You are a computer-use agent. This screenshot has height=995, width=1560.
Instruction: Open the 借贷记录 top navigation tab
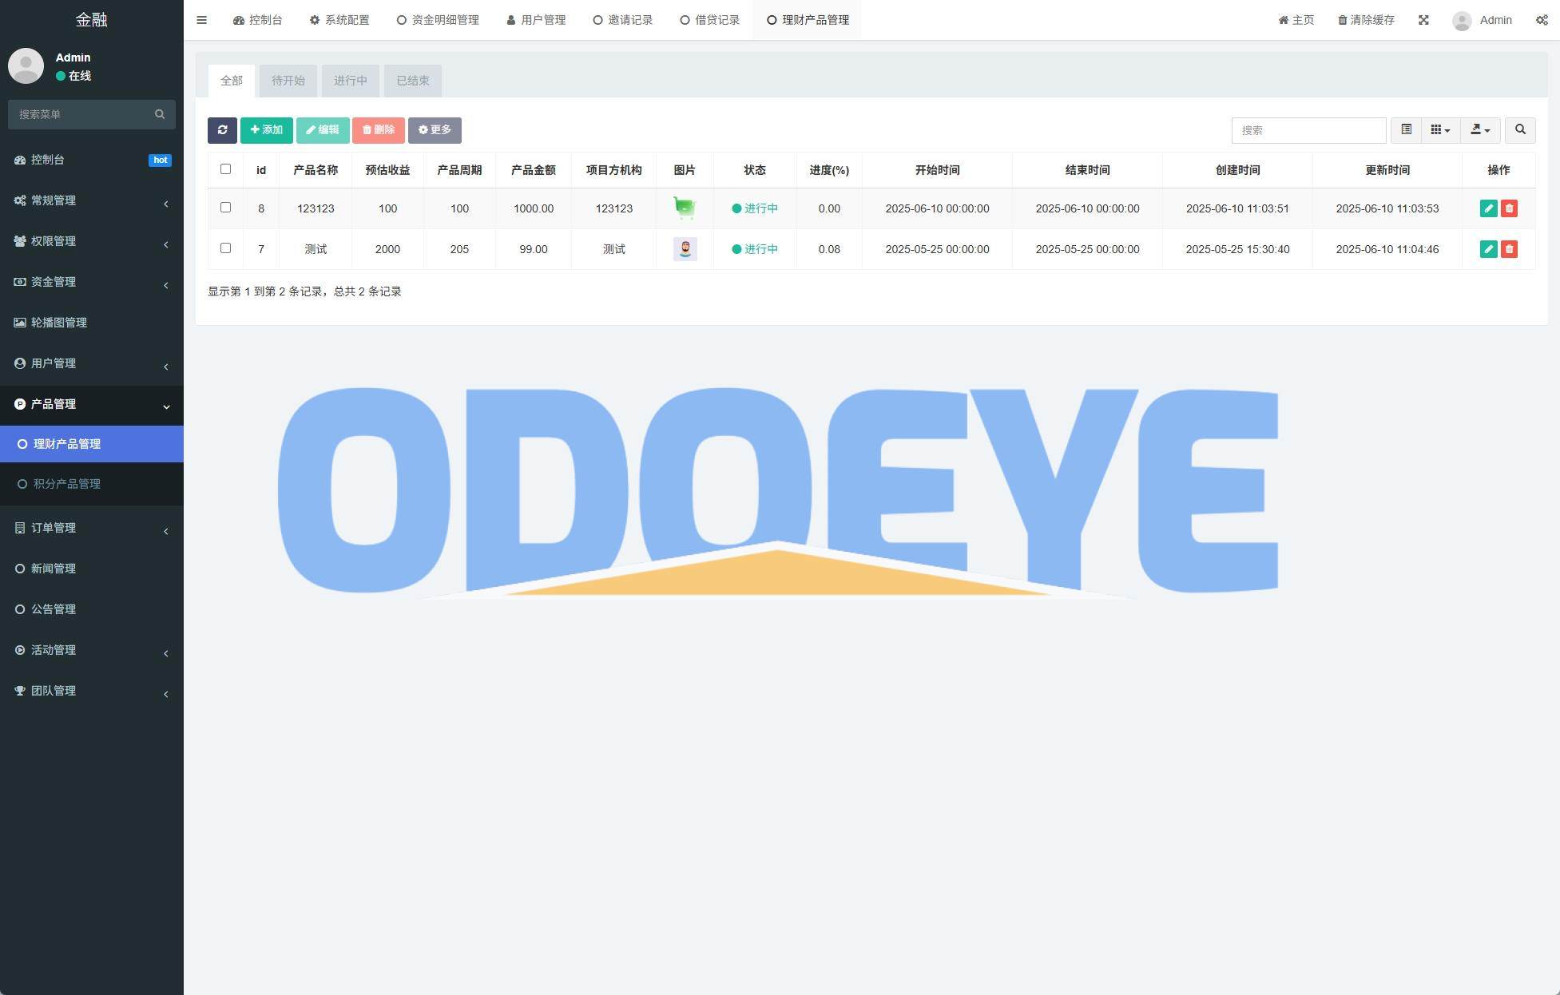pyautogui.click(x=709, y=20)
